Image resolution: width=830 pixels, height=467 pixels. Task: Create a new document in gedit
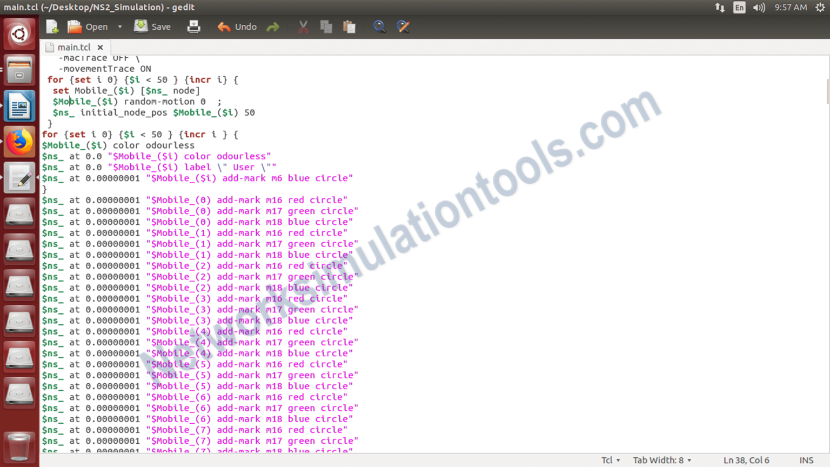click(51, 26)
